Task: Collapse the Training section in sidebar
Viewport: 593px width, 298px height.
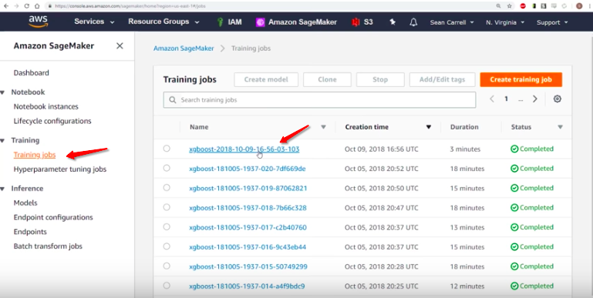Action: pyautogui.click(x=2, y=140)
